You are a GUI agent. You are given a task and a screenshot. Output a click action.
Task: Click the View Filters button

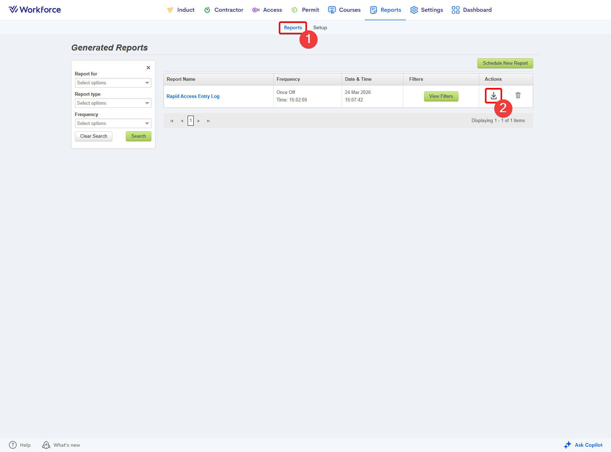coord(441,96)
